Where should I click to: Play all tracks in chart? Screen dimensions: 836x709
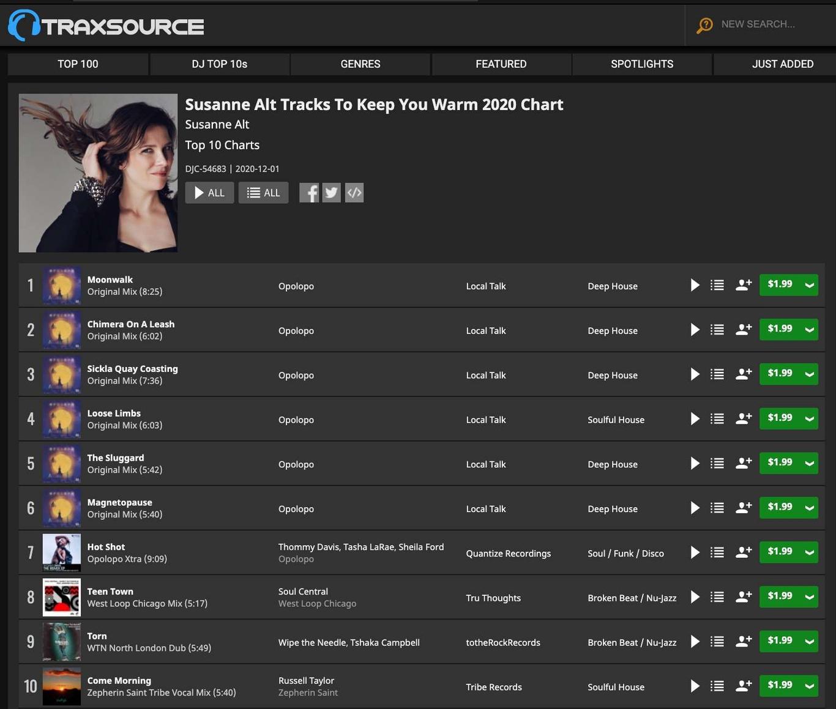tap(209, 193)
